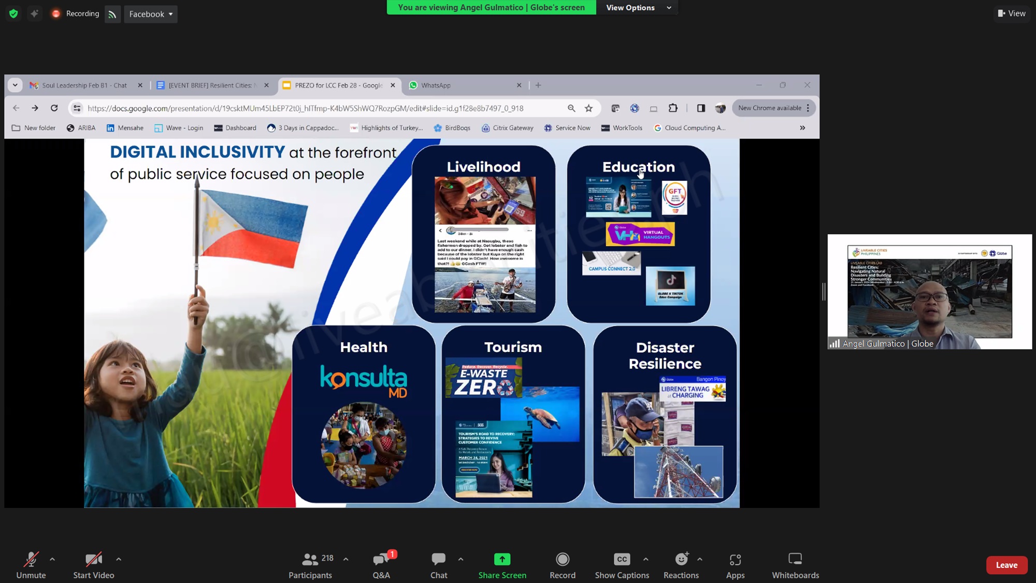Show more bookmarks with double chevron
This screenshot has width=1036, height=583.
[x=802, y=128]
